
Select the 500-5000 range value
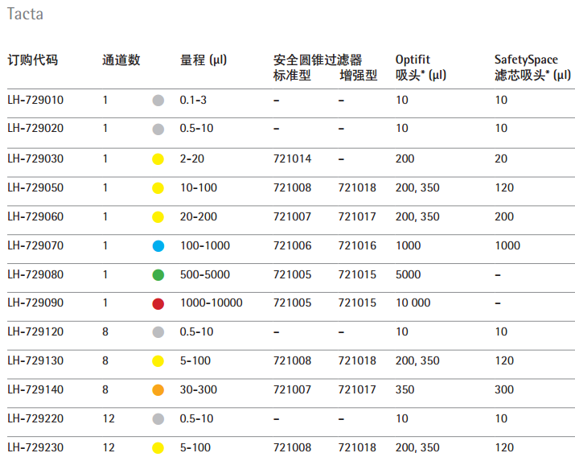[x=205, y=274]
